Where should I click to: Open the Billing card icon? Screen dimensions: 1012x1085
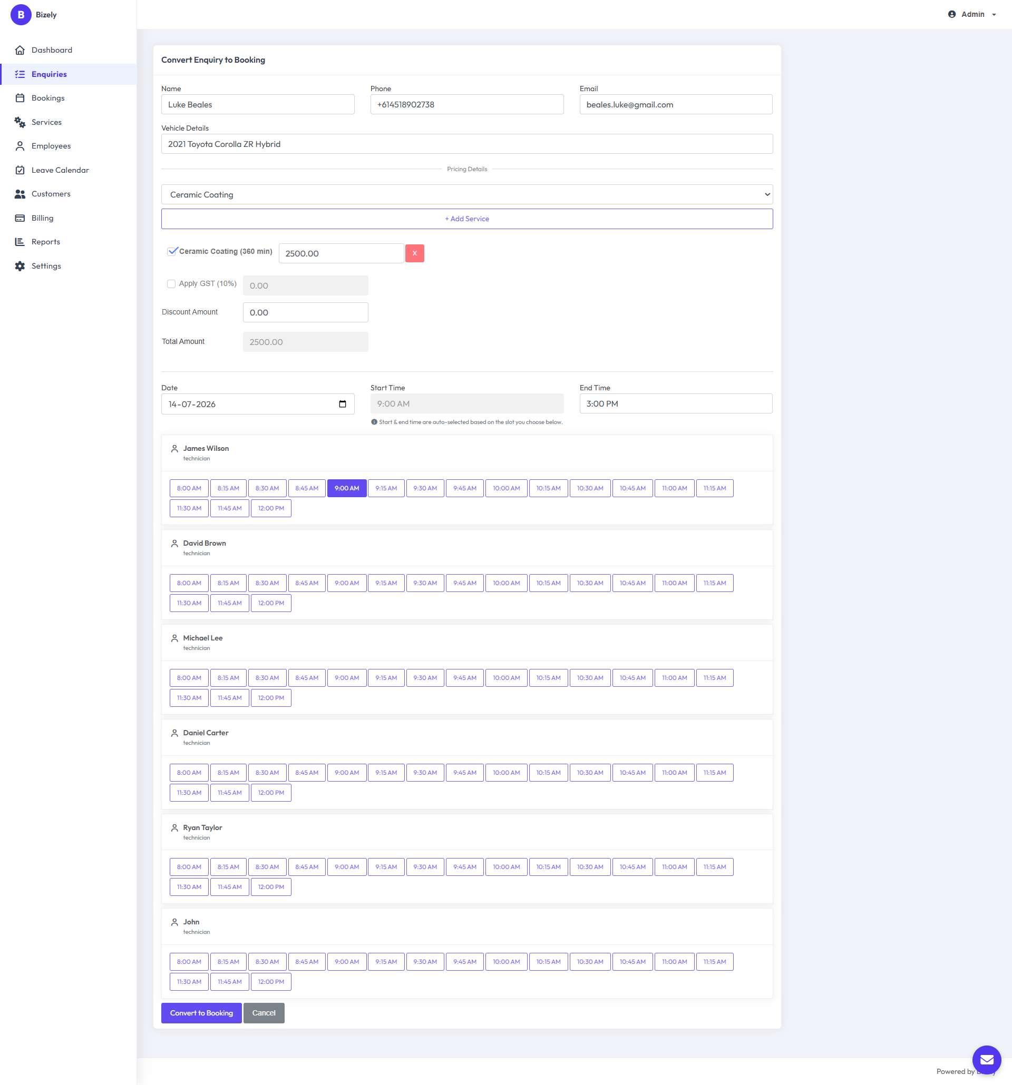[20, 218]
